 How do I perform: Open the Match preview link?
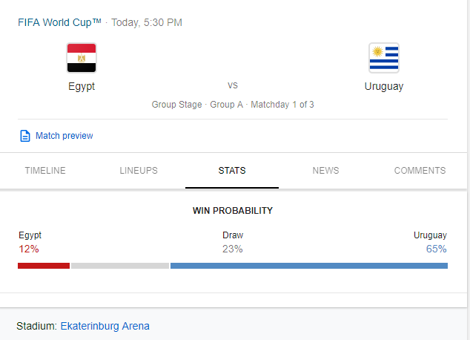point(64,136)
